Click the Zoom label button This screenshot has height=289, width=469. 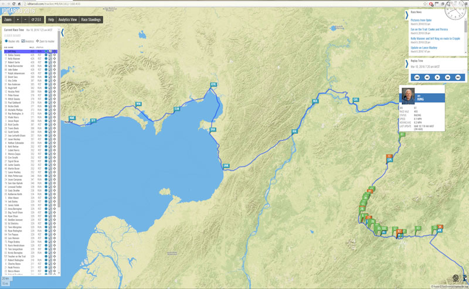pos(8,20)
